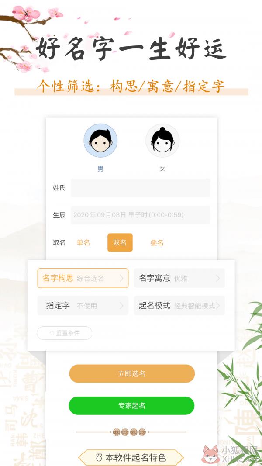This screenshot has width=262, height=466.
Task: Select the female avatar icon
Action: pyautogui.click(x=162, y=141)
